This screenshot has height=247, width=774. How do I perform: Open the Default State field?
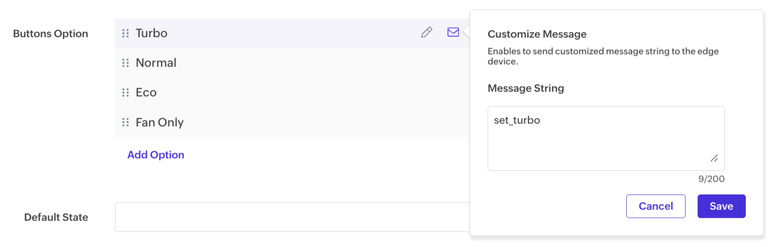(x=292, y=217)
